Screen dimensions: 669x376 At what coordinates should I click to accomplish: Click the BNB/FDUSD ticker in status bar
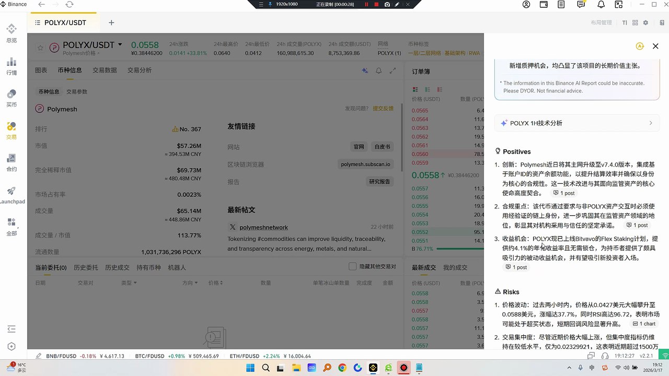[x=85, y=356]
